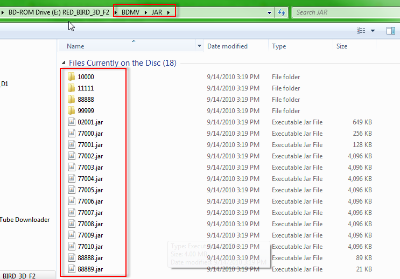Open the Name column filter dropdown
Image resolution: width=400 pixels, height=279 pixels.
click(200, 46)
